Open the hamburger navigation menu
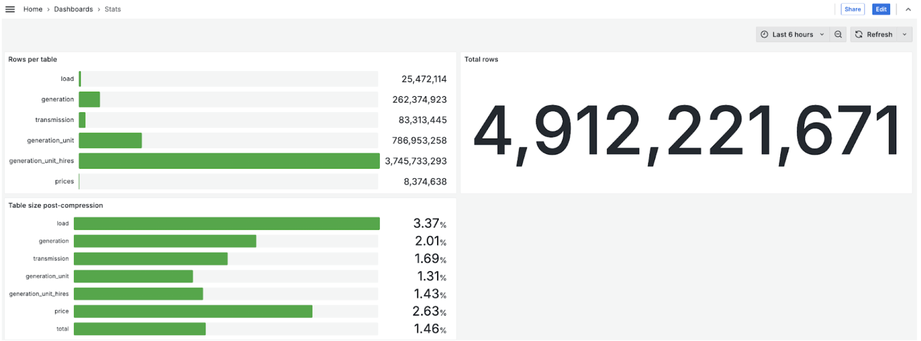 point(10,9)
